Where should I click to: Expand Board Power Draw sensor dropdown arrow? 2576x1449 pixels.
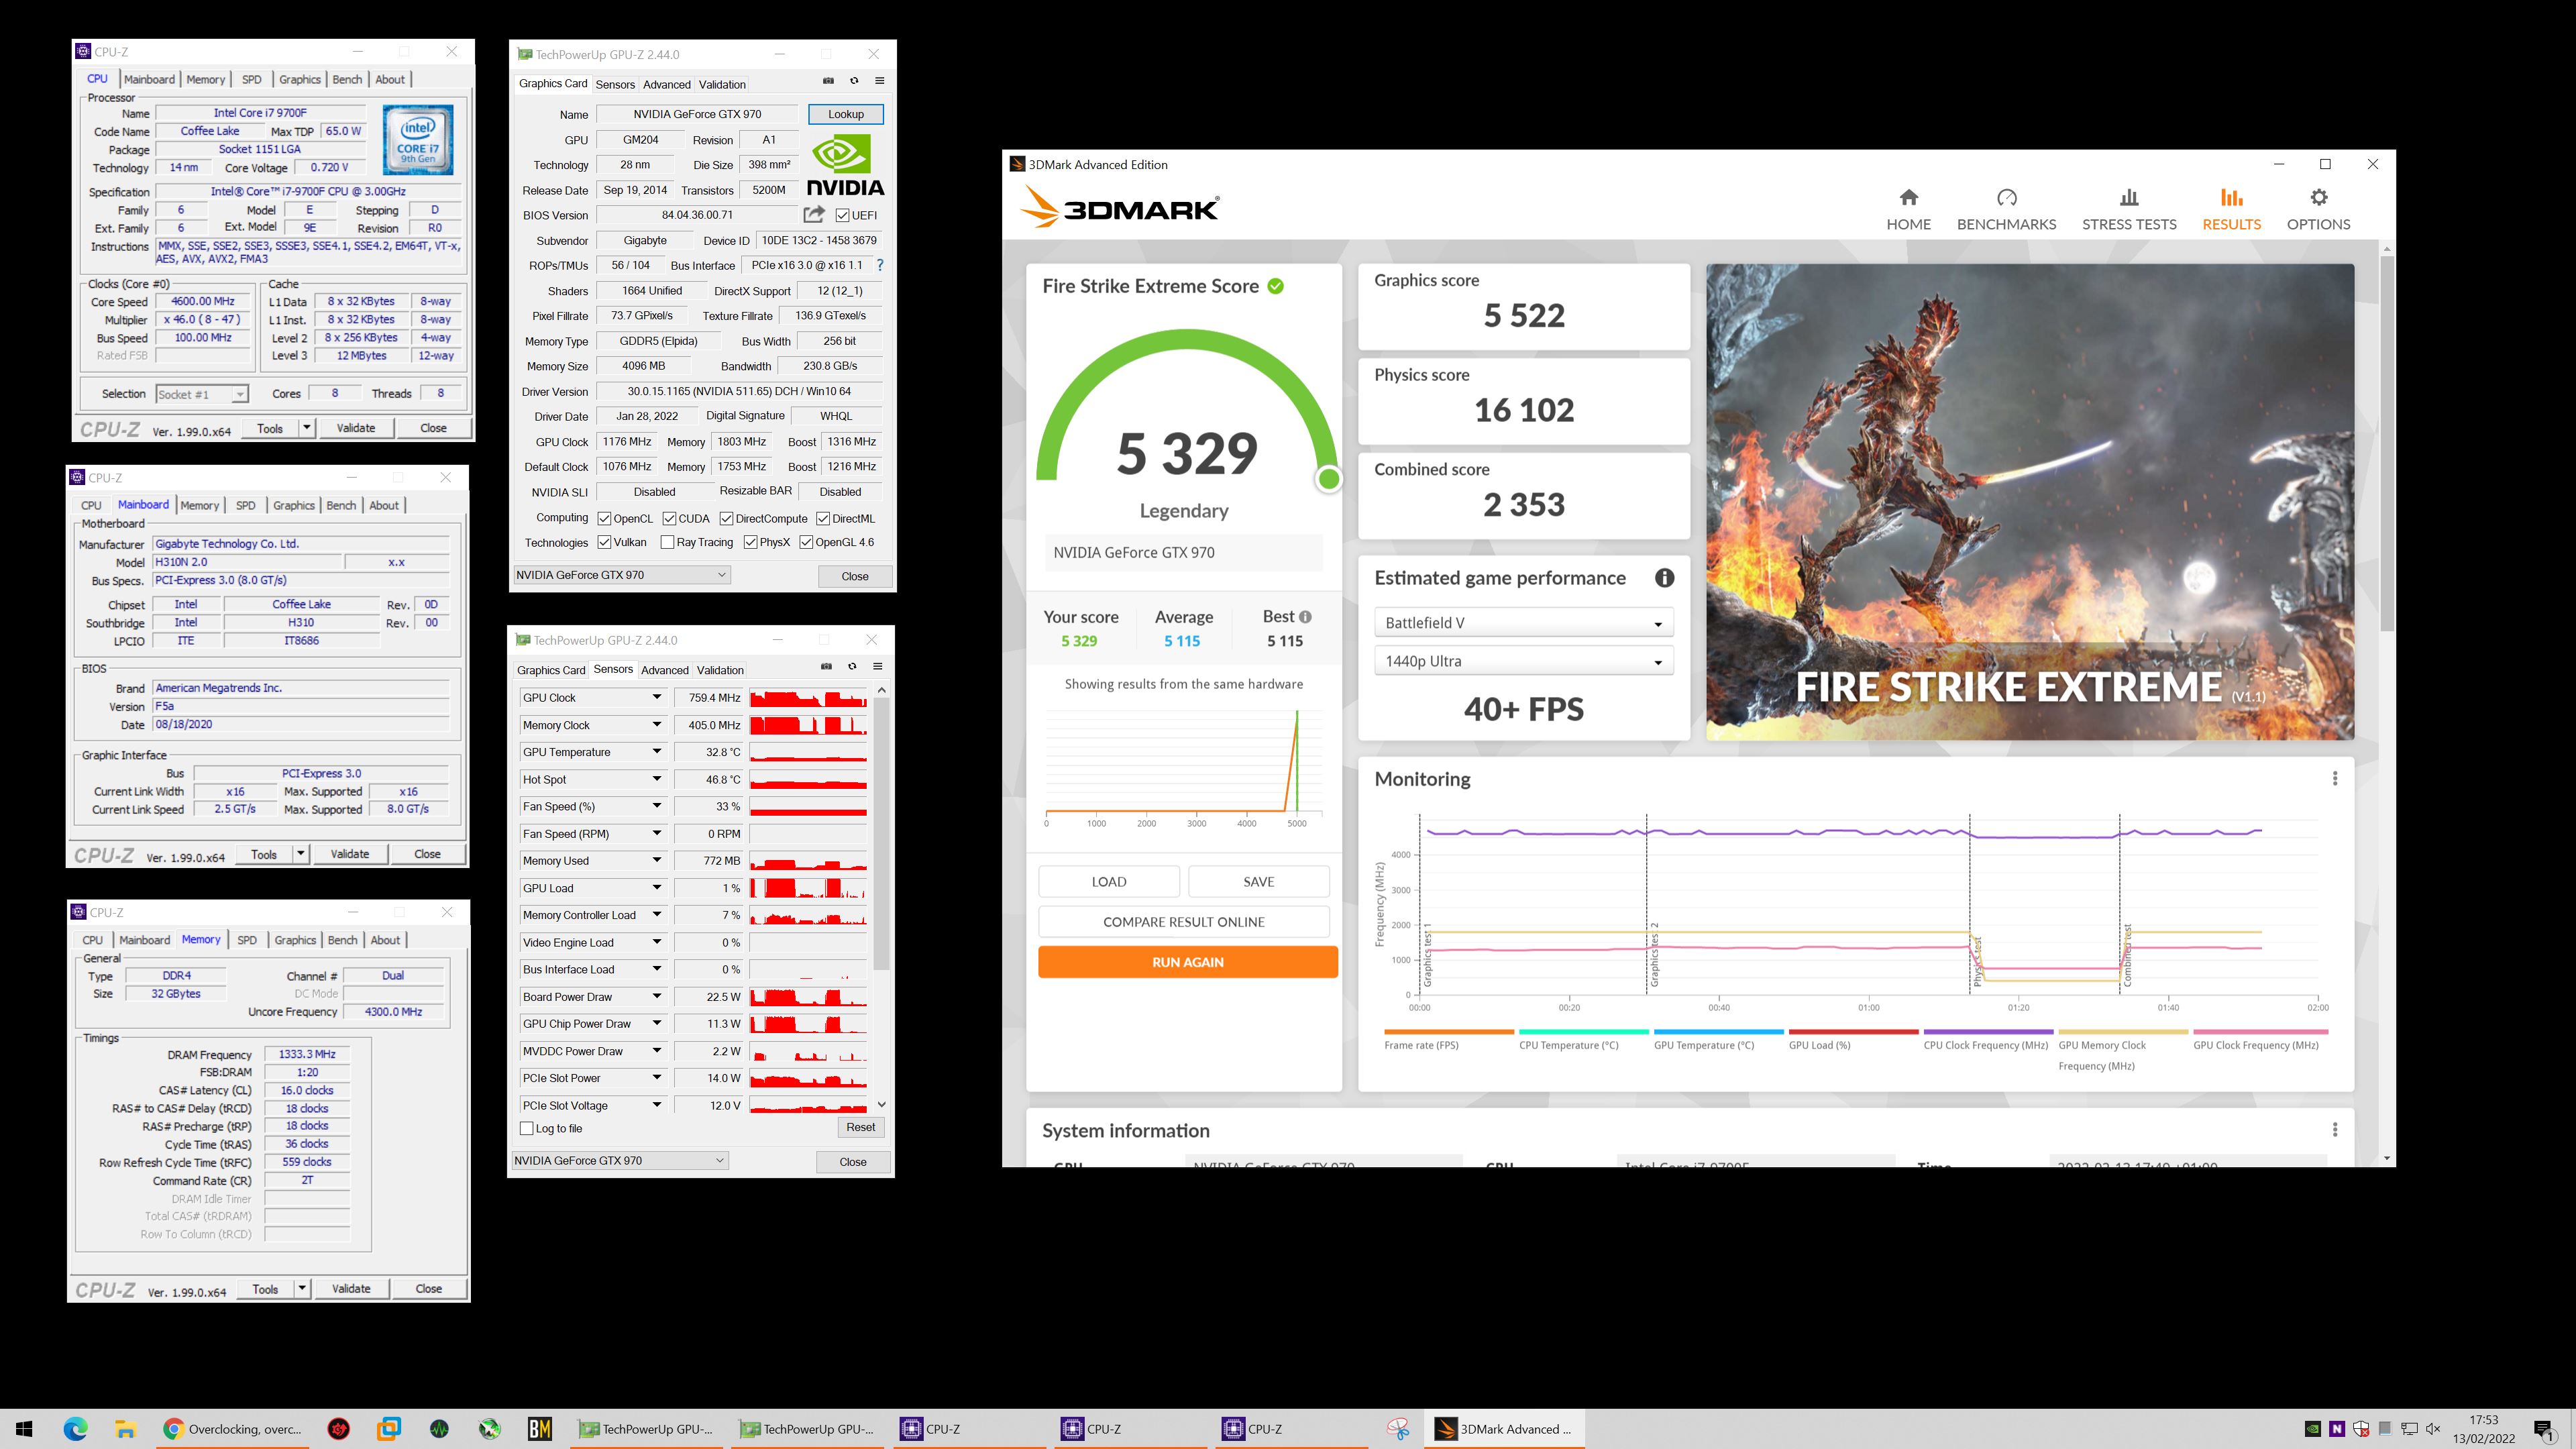click(x=657, y=996)
